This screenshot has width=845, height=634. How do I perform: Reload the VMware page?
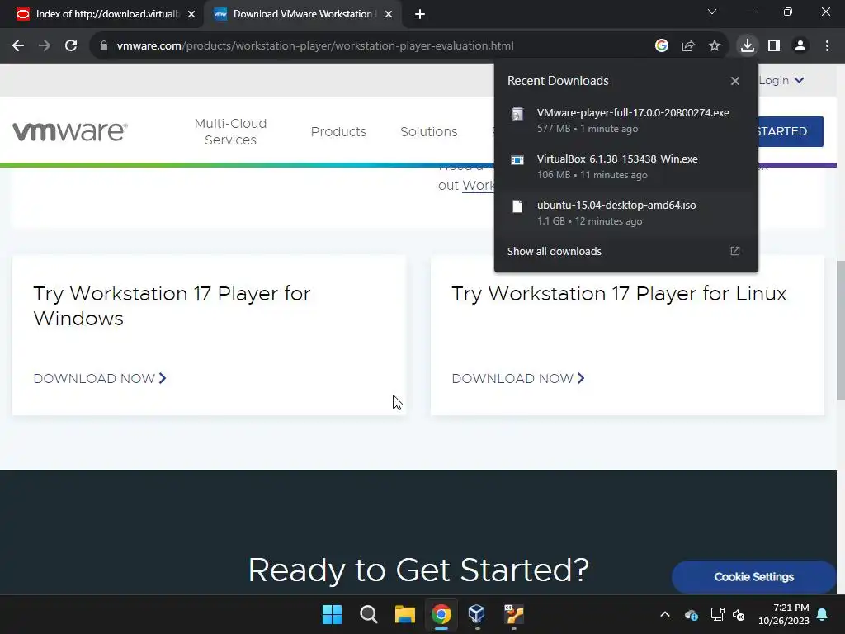[71, 46]
